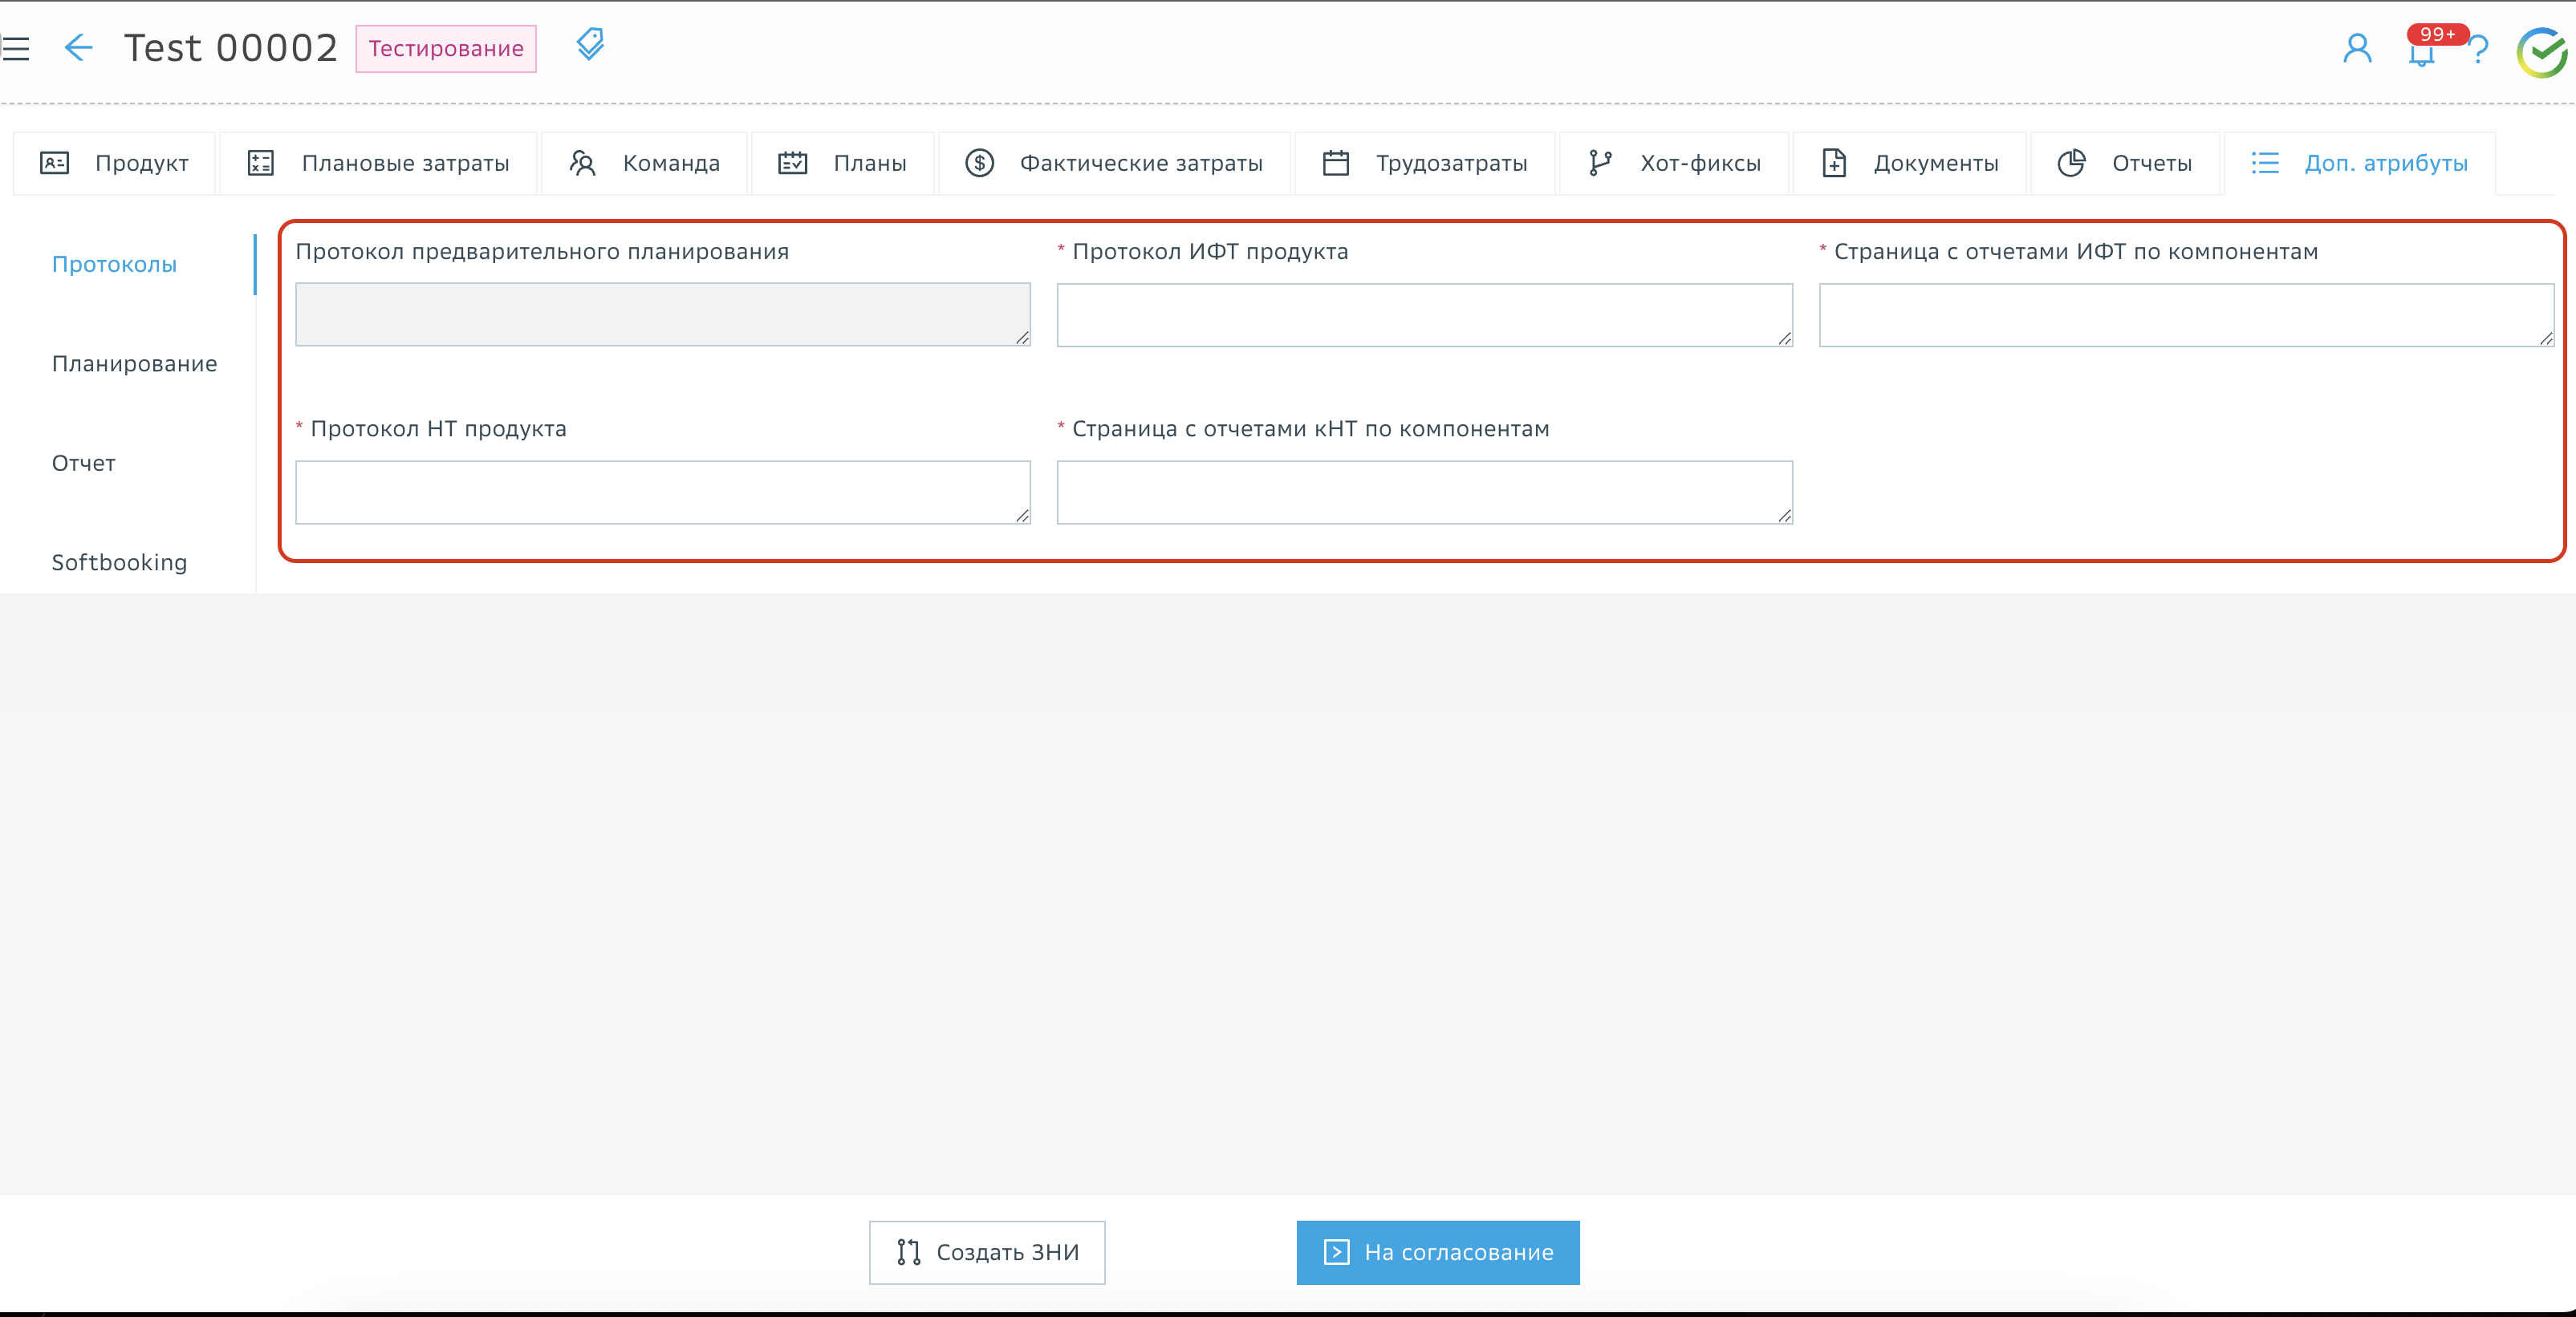Click the Создать ЗНИ button

(987, 1252)
